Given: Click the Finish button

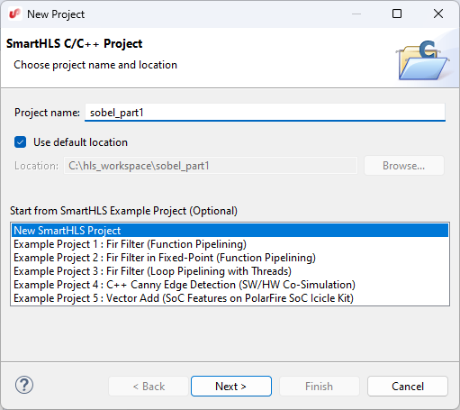Looking at the screenshot, I should click(320, 387).
